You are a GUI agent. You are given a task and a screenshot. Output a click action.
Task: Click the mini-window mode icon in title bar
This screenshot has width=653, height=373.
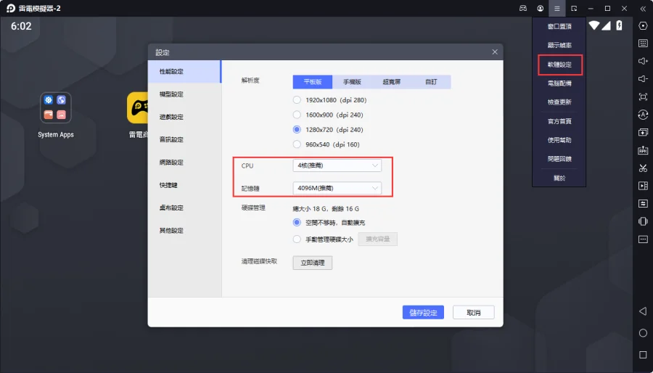[574, 8]
